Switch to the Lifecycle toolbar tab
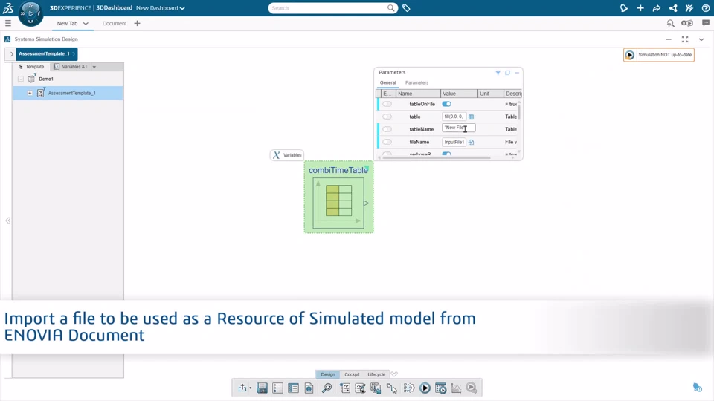Screen dimensions: 714x401 pyautogui.click(x=376, y=374)
